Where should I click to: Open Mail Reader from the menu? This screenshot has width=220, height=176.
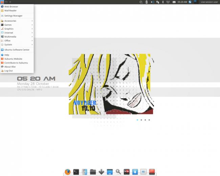coord(17,10)
